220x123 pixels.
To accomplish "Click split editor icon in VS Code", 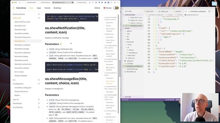I will click(x=209, y=11).
